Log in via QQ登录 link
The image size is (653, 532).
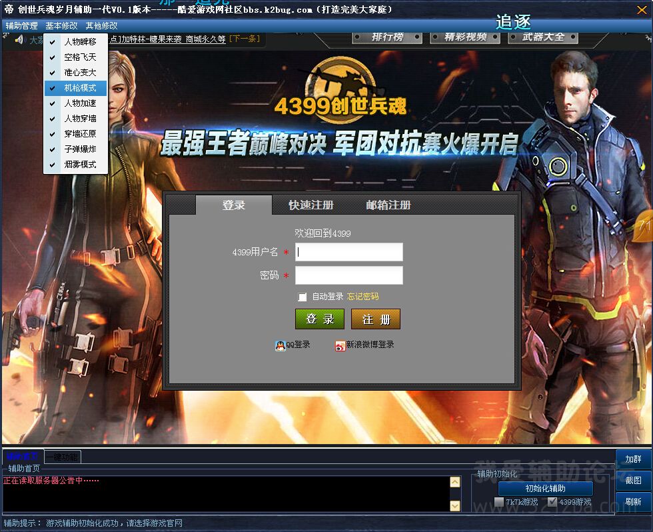pyautogui.click(x=298, y=345)
